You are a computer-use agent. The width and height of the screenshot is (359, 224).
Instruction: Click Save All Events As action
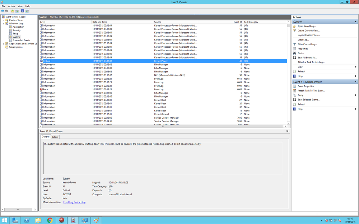click(x=307, y=58)
